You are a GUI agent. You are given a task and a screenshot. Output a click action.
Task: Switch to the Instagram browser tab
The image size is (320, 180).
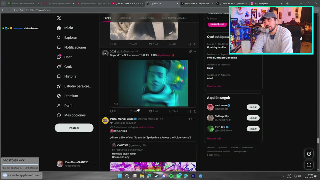click(266, 3)
